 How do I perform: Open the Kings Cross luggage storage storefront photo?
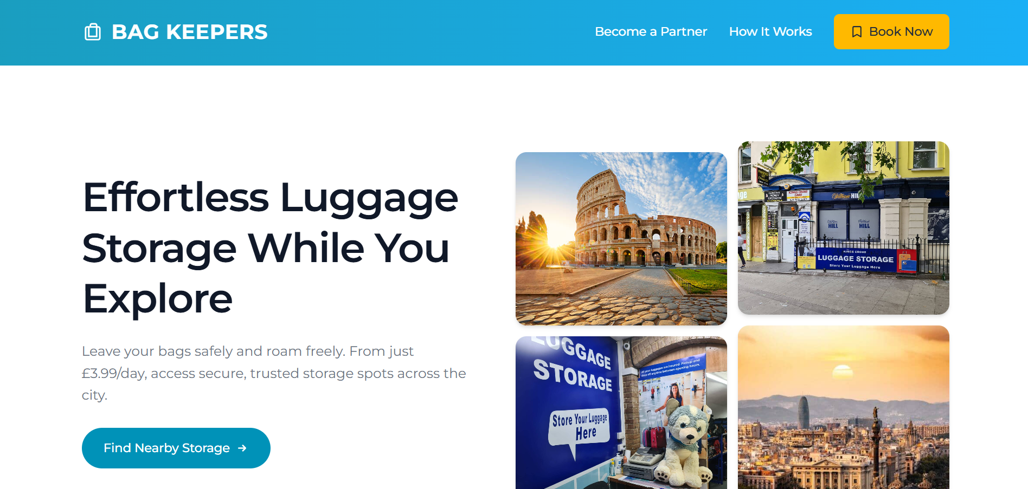(x=844, y=228)
